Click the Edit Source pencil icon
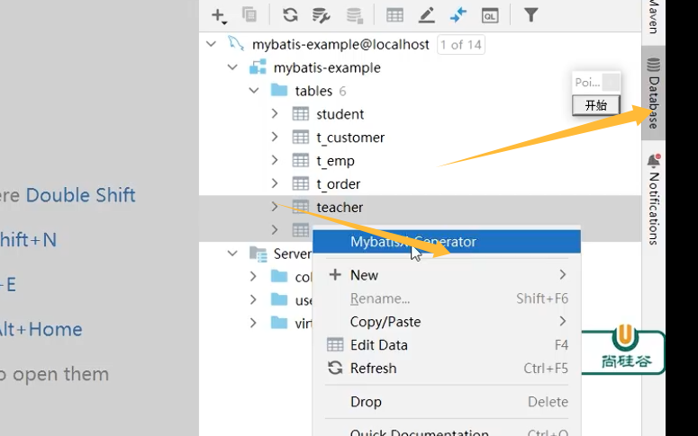698x436 pixels. [427, 15]
